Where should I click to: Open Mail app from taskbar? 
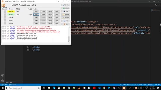pyautogui.click(x=59, y=88)
